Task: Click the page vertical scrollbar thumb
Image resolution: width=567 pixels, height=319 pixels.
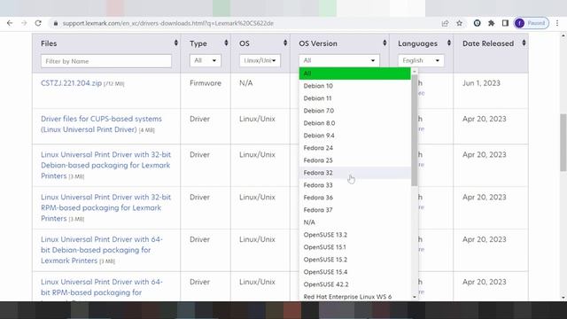Action: point(563,143)
